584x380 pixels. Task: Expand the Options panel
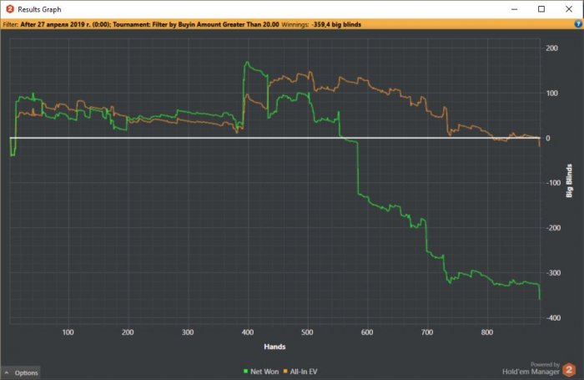point(21,372)
